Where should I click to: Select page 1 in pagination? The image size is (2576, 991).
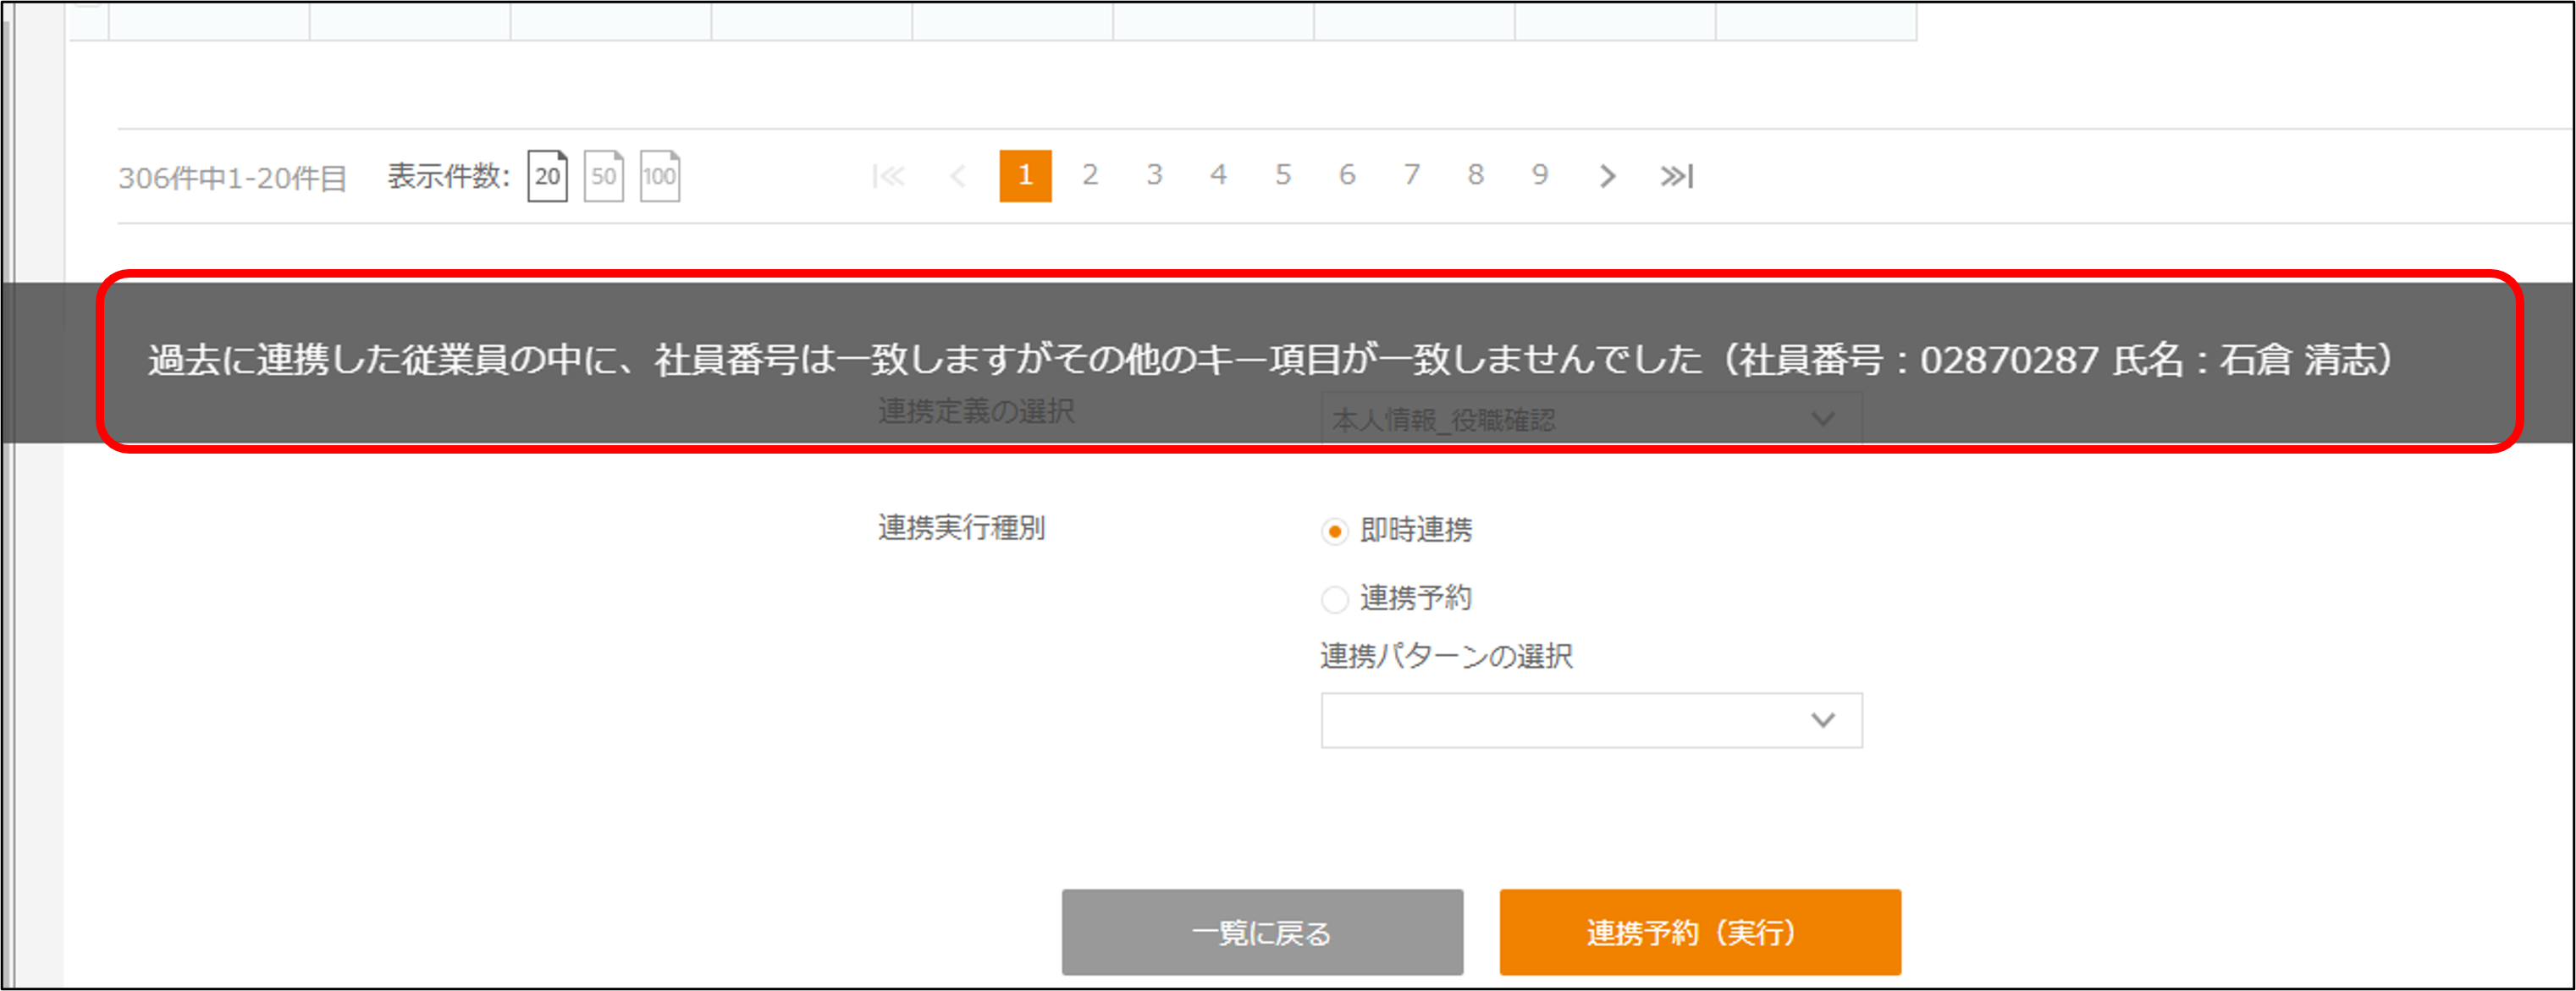pos(1025,176)
